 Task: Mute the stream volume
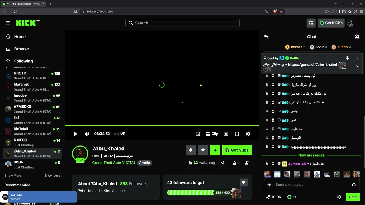(87, 134)
